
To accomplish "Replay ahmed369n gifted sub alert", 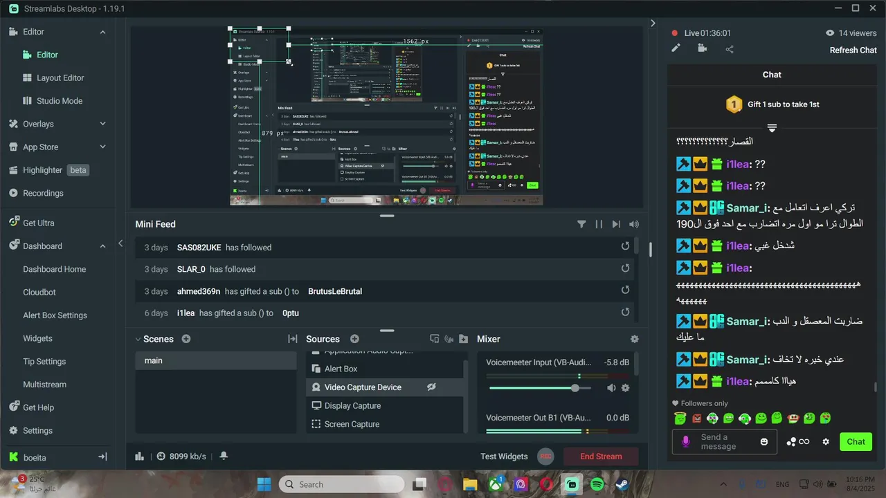I will pyautogui.click(x=625, y=291).
